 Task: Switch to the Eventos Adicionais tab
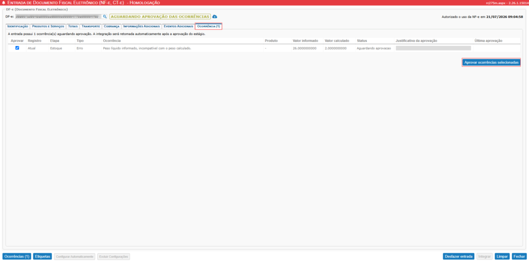[x=178, y=26]
